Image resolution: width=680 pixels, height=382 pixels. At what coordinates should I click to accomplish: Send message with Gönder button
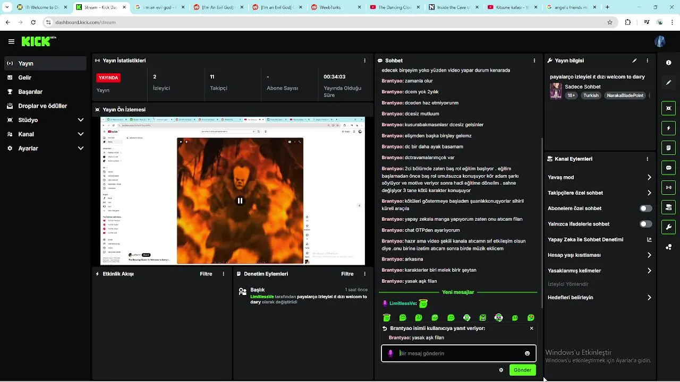(522, 370)
